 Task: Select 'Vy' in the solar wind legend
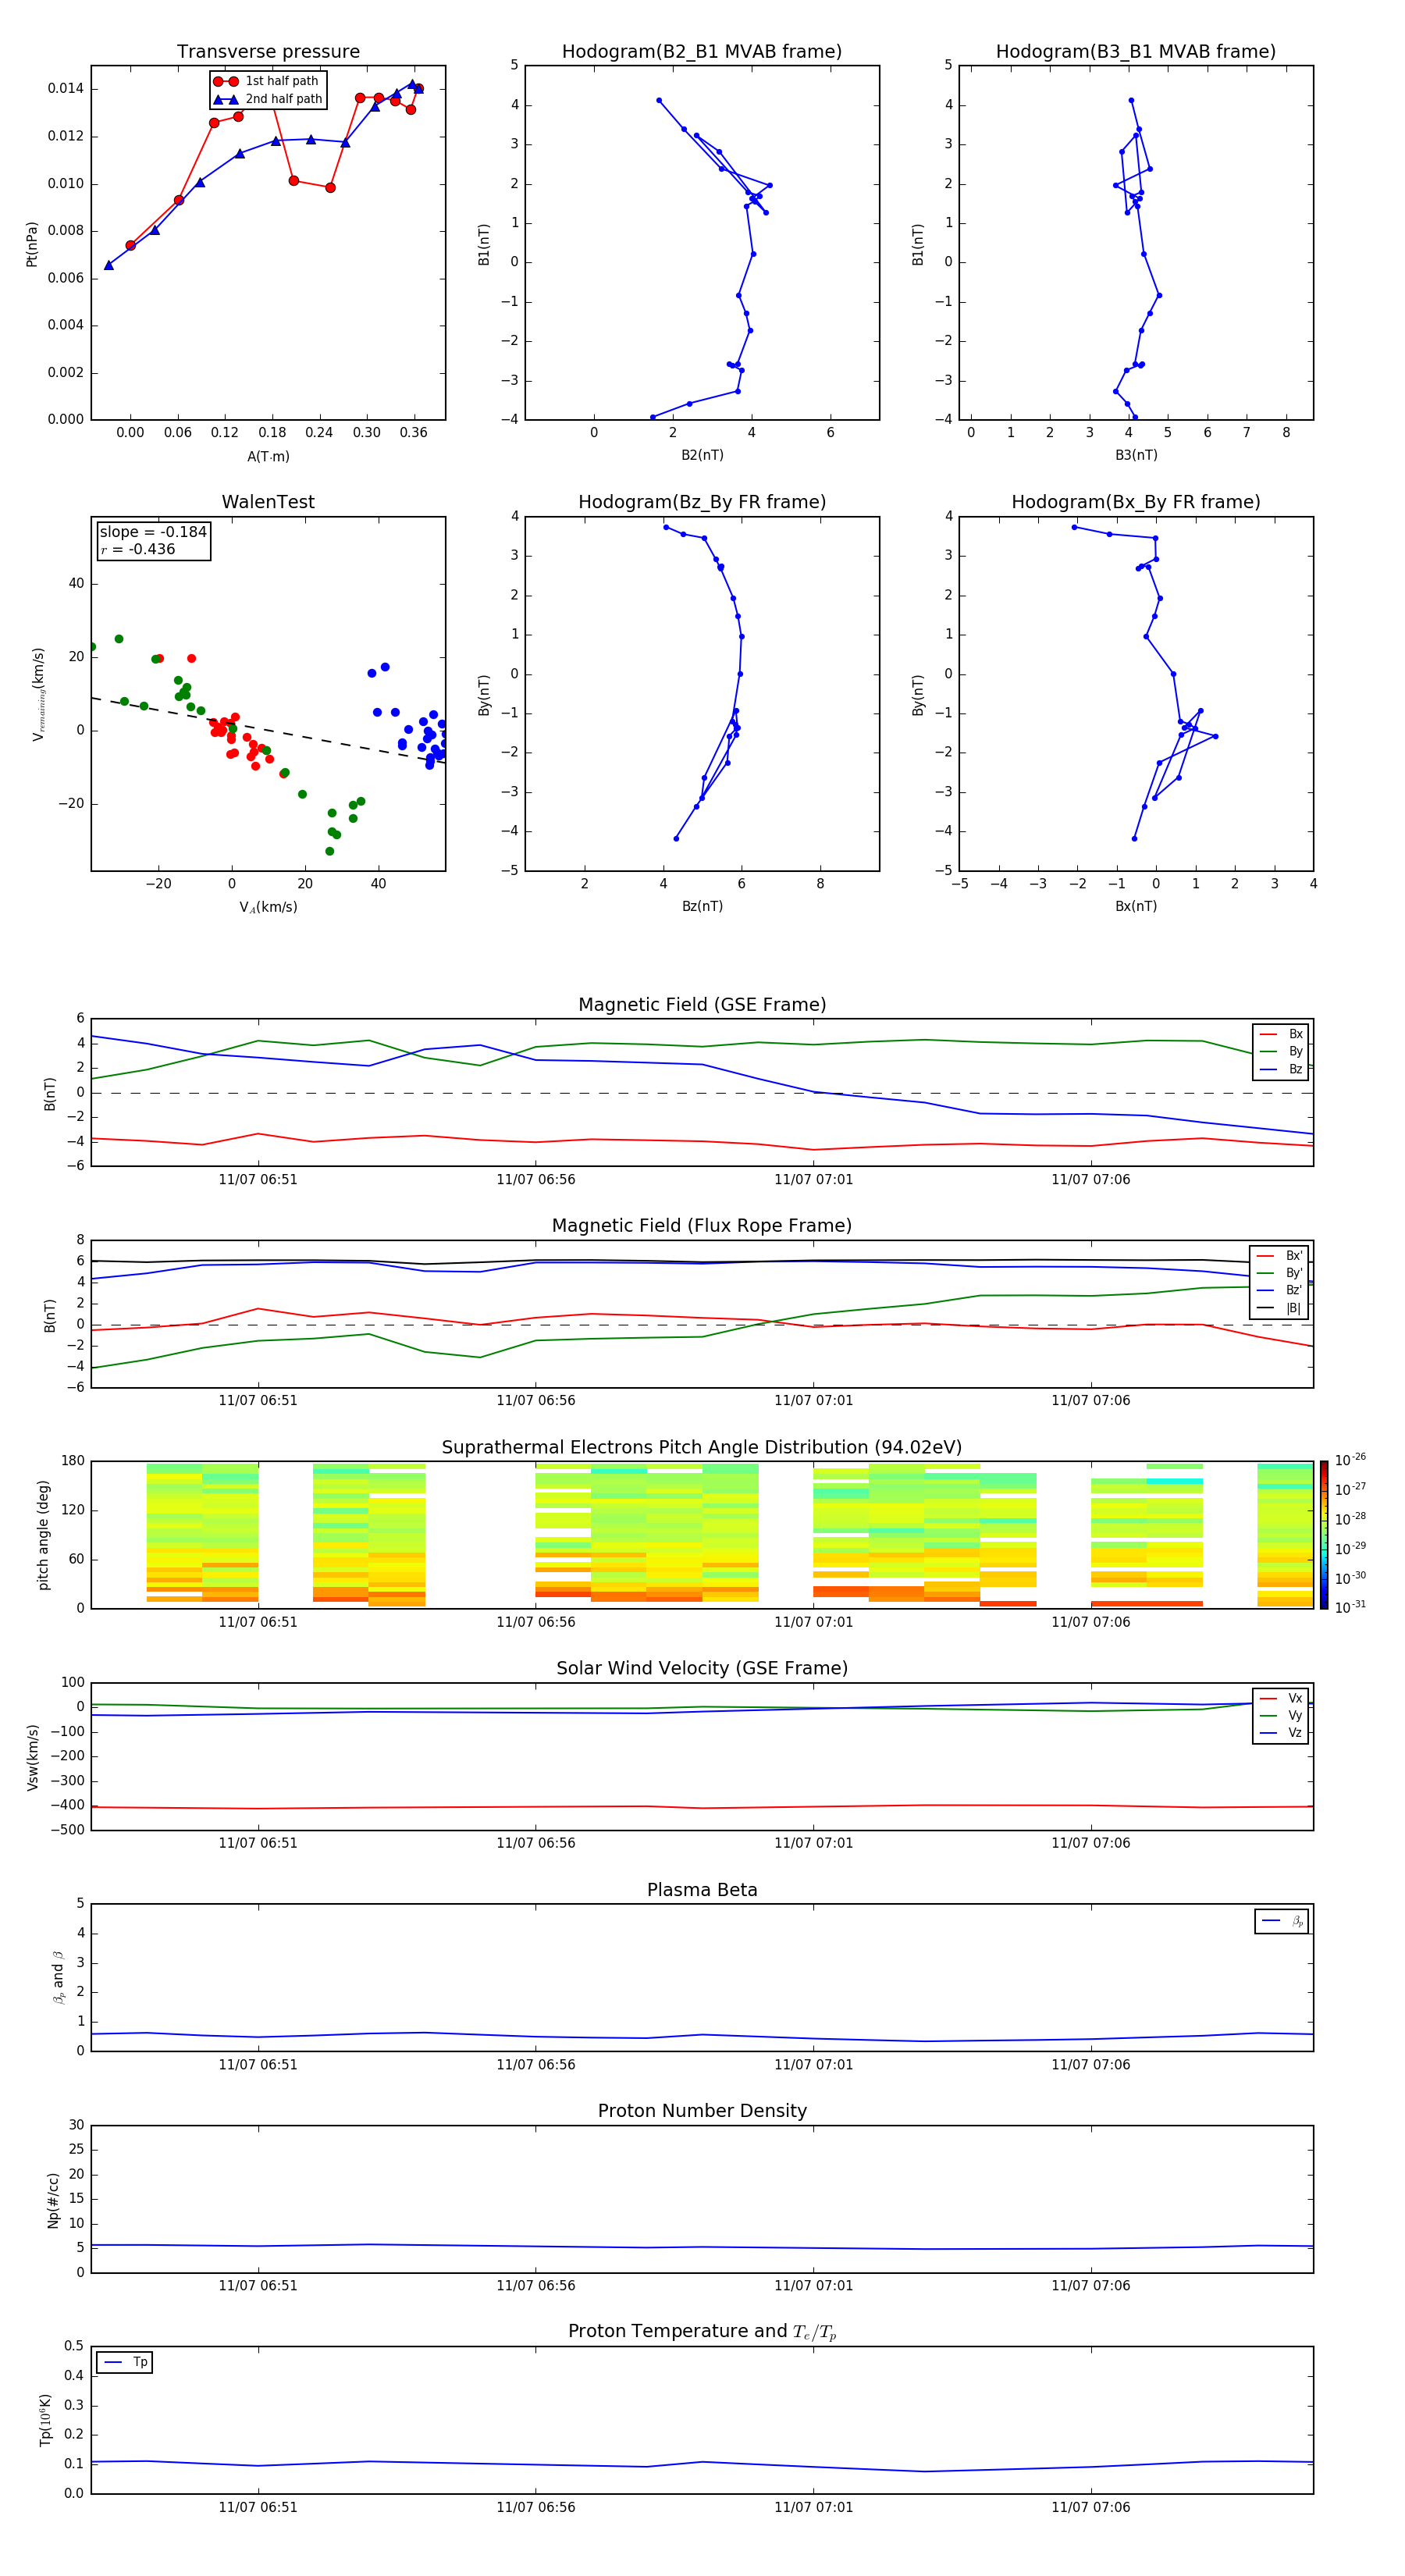[x=1281, y=1715]
